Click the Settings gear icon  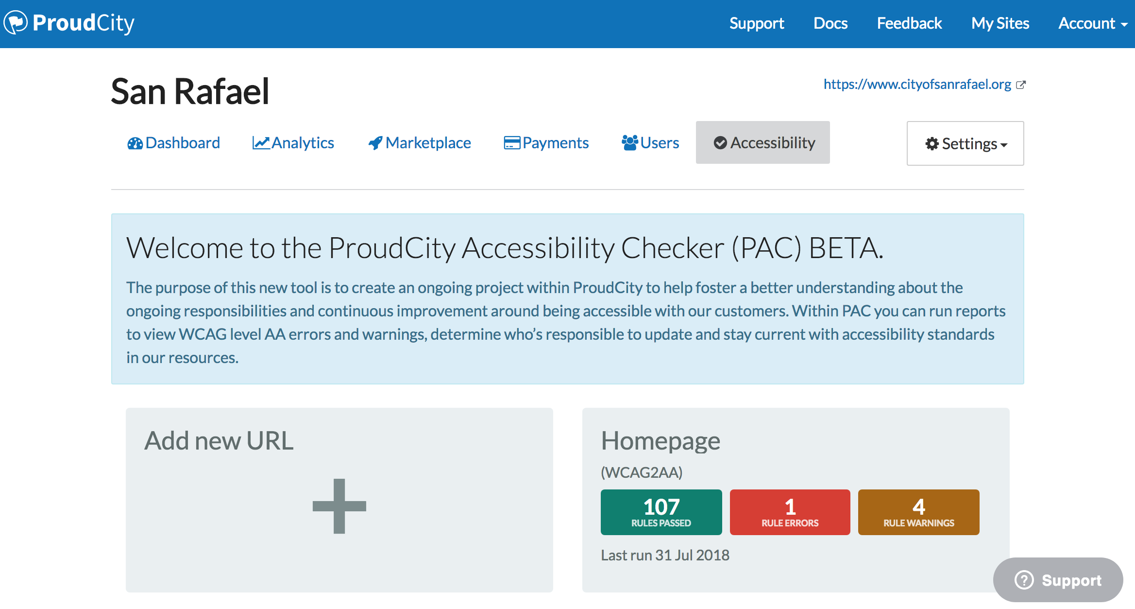(x=932, y=144)
